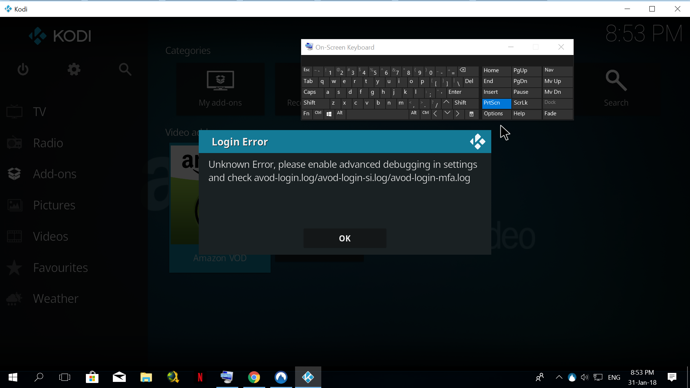Open Chrome from taskbar
Image resolution: width=690 pixels, height=388 pixels.
point(254,377)
